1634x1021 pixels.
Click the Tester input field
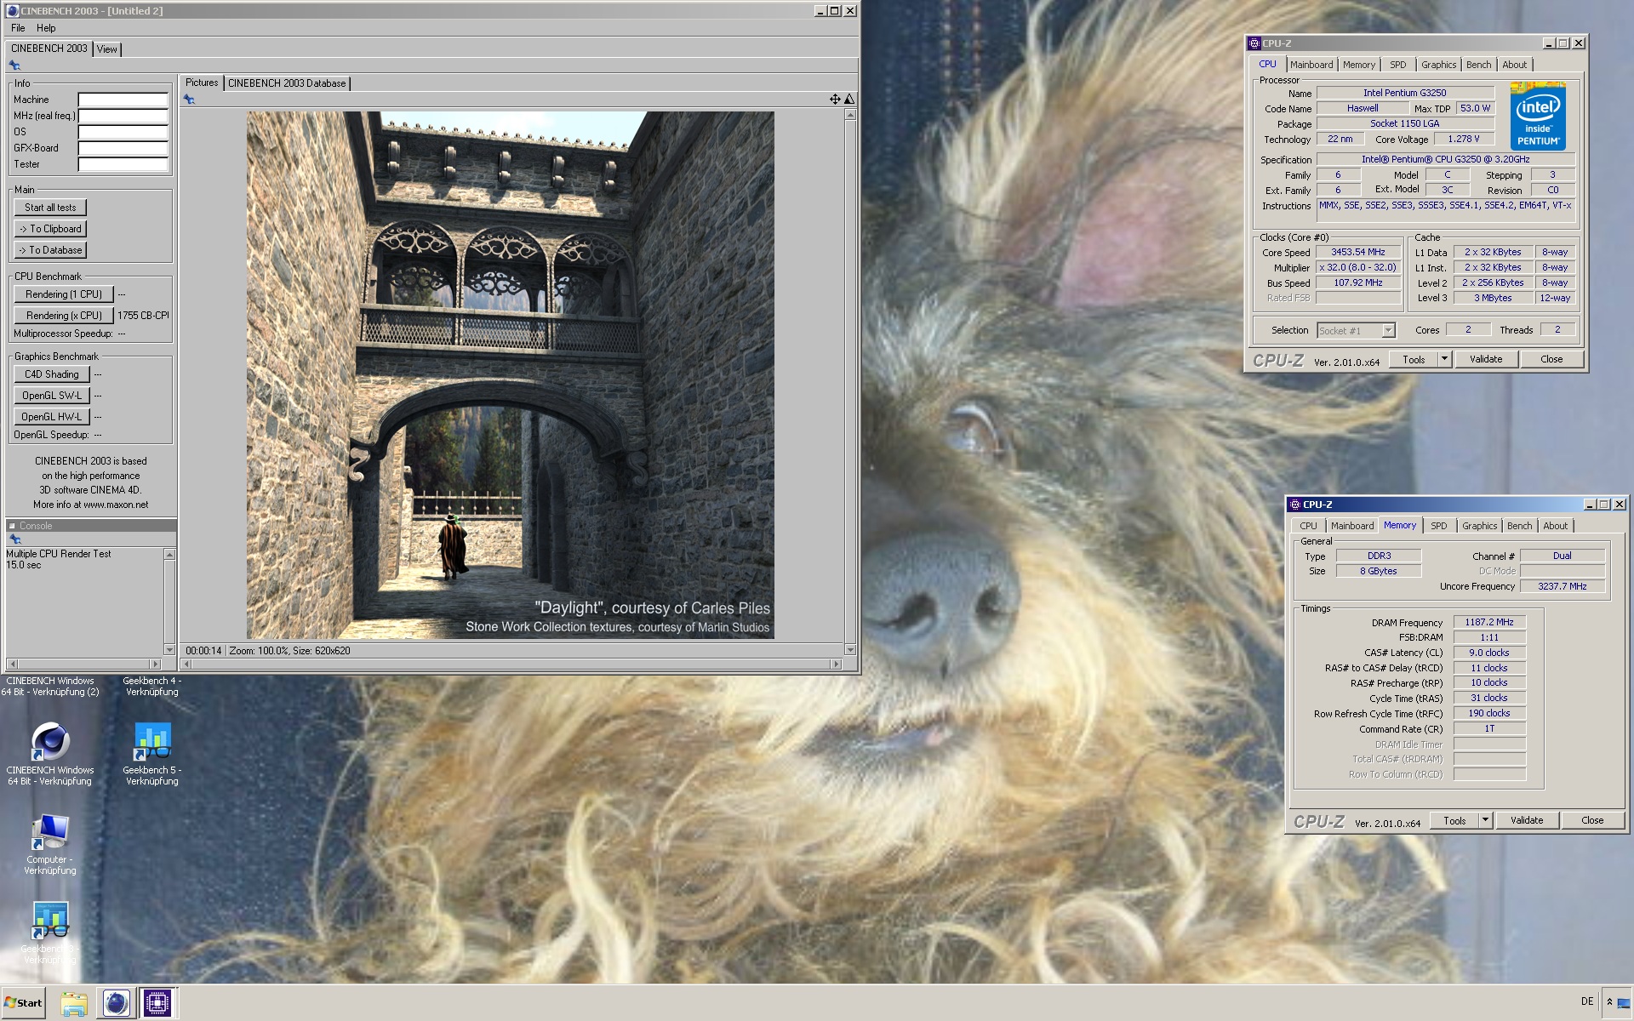(x=123, y=164)
